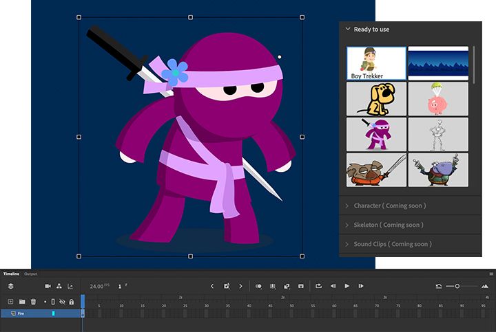The width and height of the screenshot is (496, 332).
Task: Select the Fire layer in the timeline
Action: click(x=21, y=313)
